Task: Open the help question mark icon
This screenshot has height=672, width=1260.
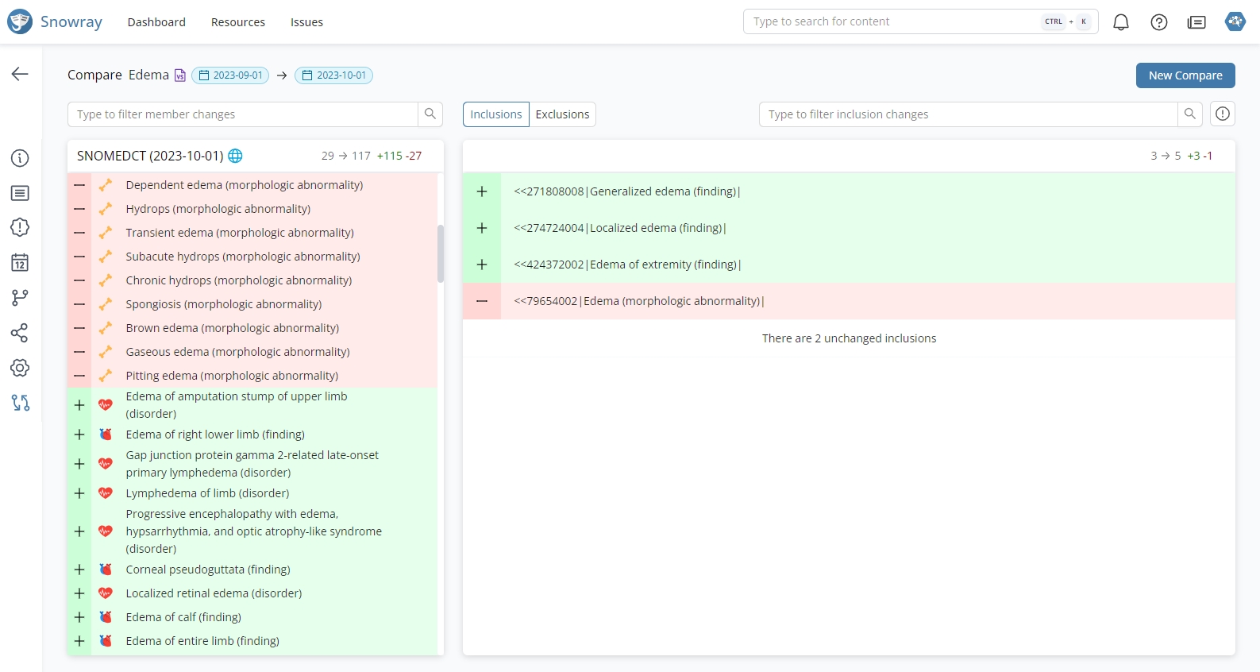Action: [x=1158, y=22]
